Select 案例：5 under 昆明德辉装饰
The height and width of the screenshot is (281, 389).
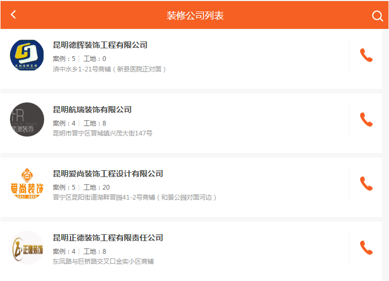pyautogui.click(x=64, y=59)
